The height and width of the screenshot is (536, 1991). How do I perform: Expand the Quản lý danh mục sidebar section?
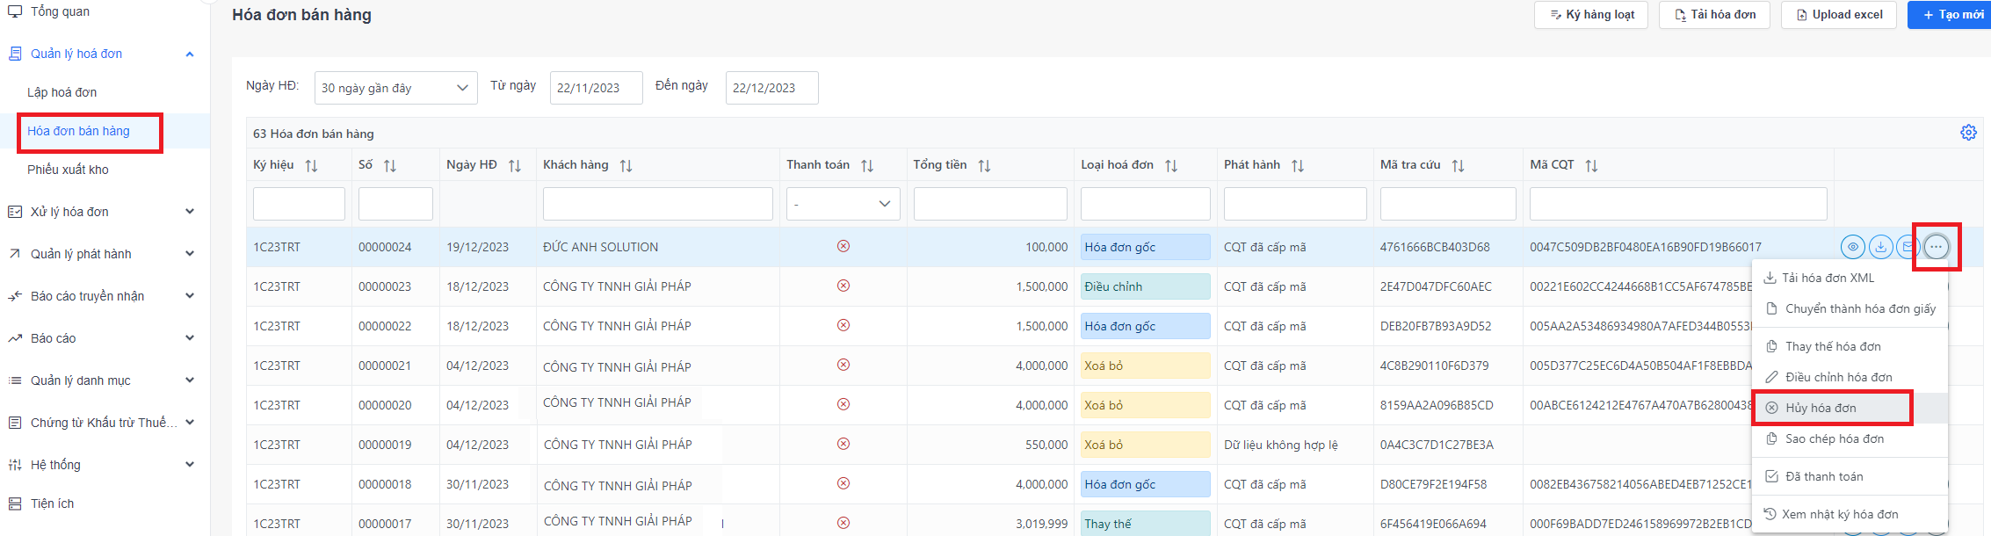(x=190, y=380)
